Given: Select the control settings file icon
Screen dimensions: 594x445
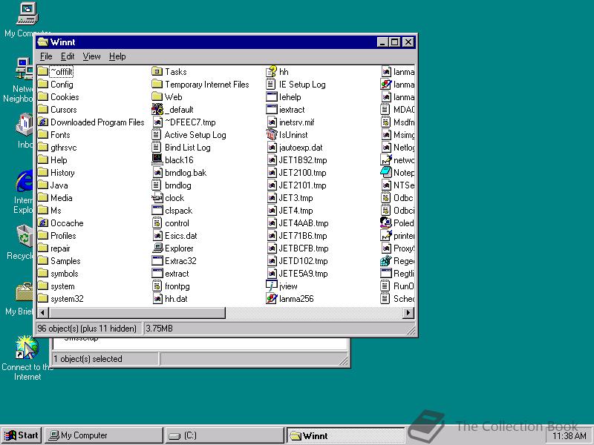Looking at the screenshot, I should (157, 223).
